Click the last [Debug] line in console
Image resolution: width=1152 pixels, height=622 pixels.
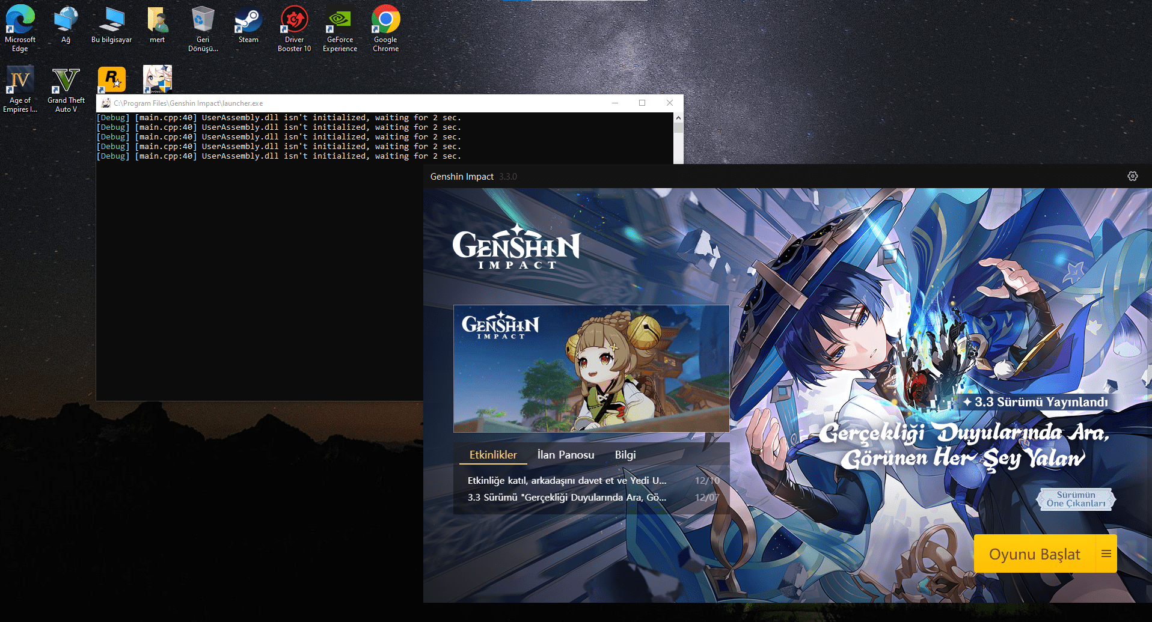point(279,156)
